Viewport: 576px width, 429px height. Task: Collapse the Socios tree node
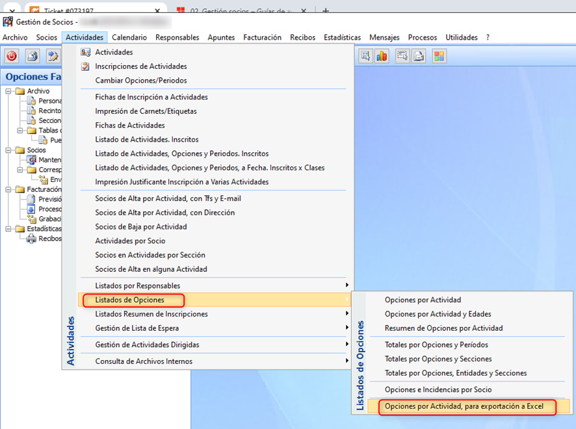tap(9, 150)
